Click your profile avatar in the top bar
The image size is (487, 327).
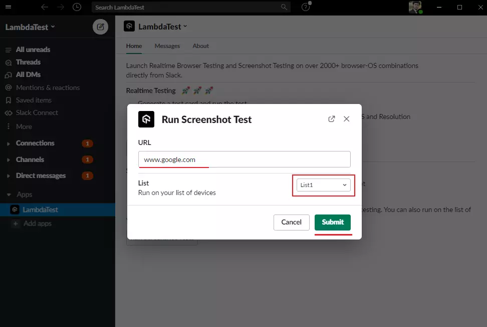pyautogui.click(x=415, y=7)
